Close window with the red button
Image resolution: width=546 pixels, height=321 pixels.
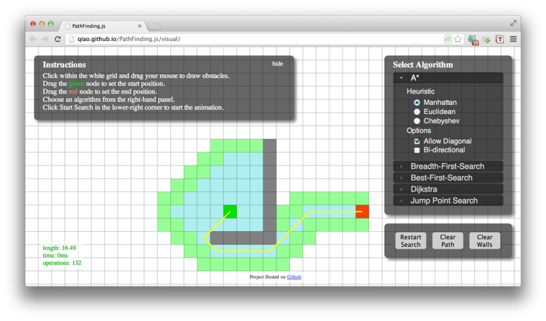tap(33, 24)
